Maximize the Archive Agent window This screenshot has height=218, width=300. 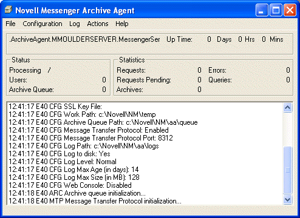click(x=276, y=10)
